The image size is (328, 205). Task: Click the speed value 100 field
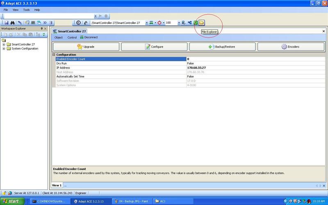(x=171, y=23)
